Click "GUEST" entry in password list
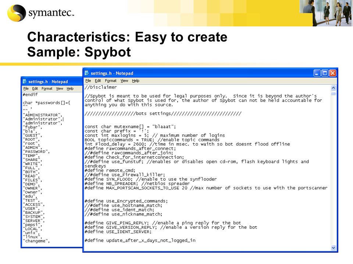 click(x=32, y=135)
